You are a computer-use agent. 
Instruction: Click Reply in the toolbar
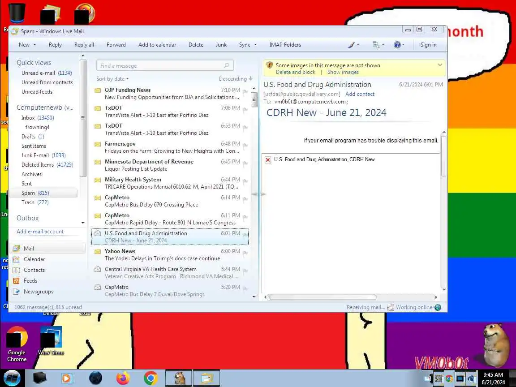point(55,45)
